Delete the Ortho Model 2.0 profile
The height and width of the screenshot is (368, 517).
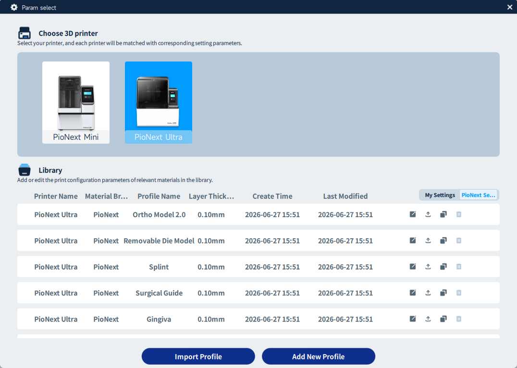tap(459, 214)
